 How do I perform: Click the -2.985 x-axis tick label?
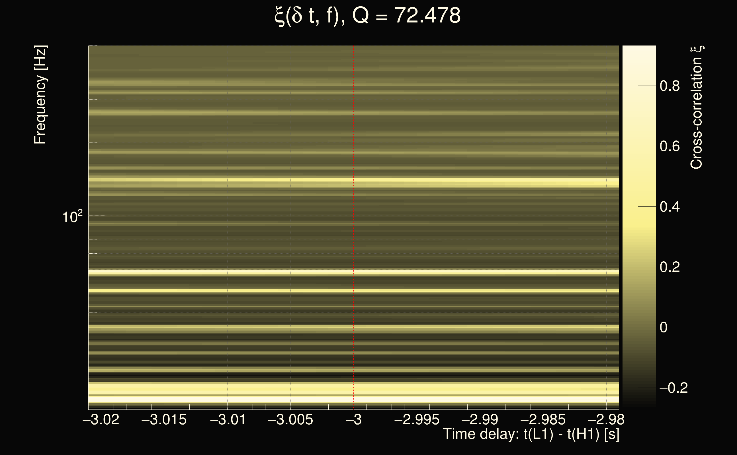pos(543,420)
